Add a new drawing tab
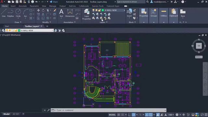208x117 pixels. pyautogui.click(x=47, y=26)
